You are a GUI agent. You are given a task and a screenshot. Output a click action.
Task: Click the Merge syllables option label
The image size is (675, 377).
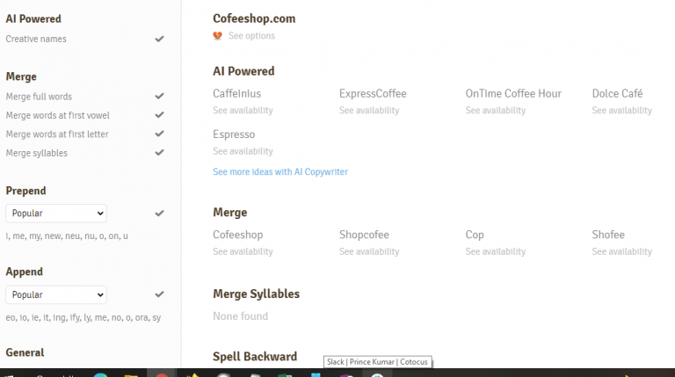(37, 153)
